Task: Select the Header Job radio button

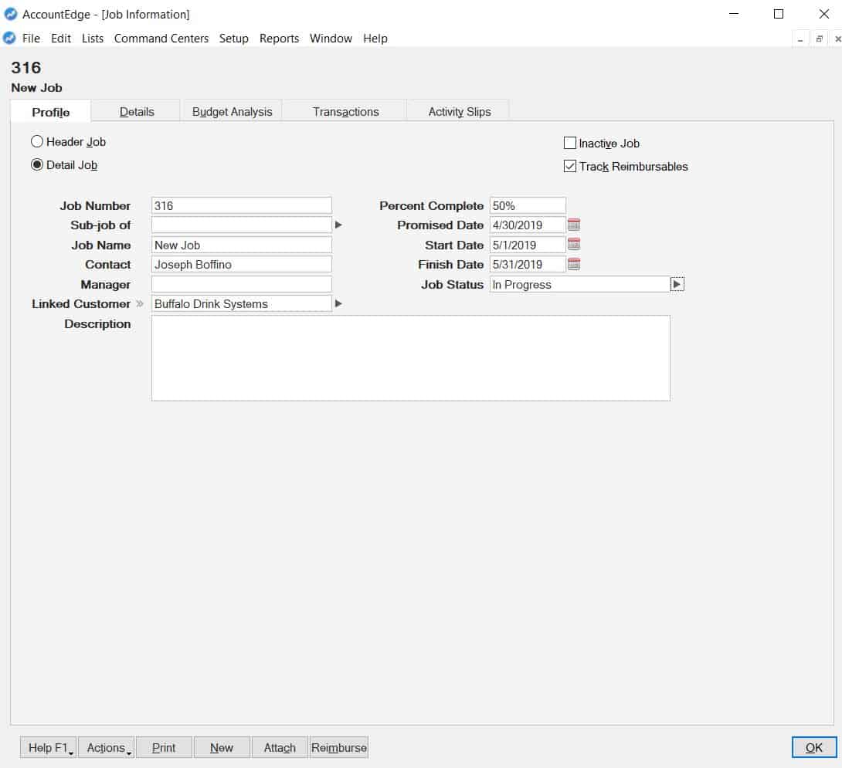Action: tap(36, 142)
